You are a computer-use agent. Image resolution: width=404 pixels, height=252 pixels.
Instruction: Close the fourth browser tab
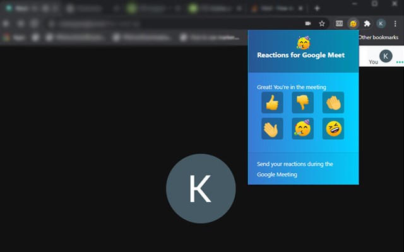click(x=239, y=8)
